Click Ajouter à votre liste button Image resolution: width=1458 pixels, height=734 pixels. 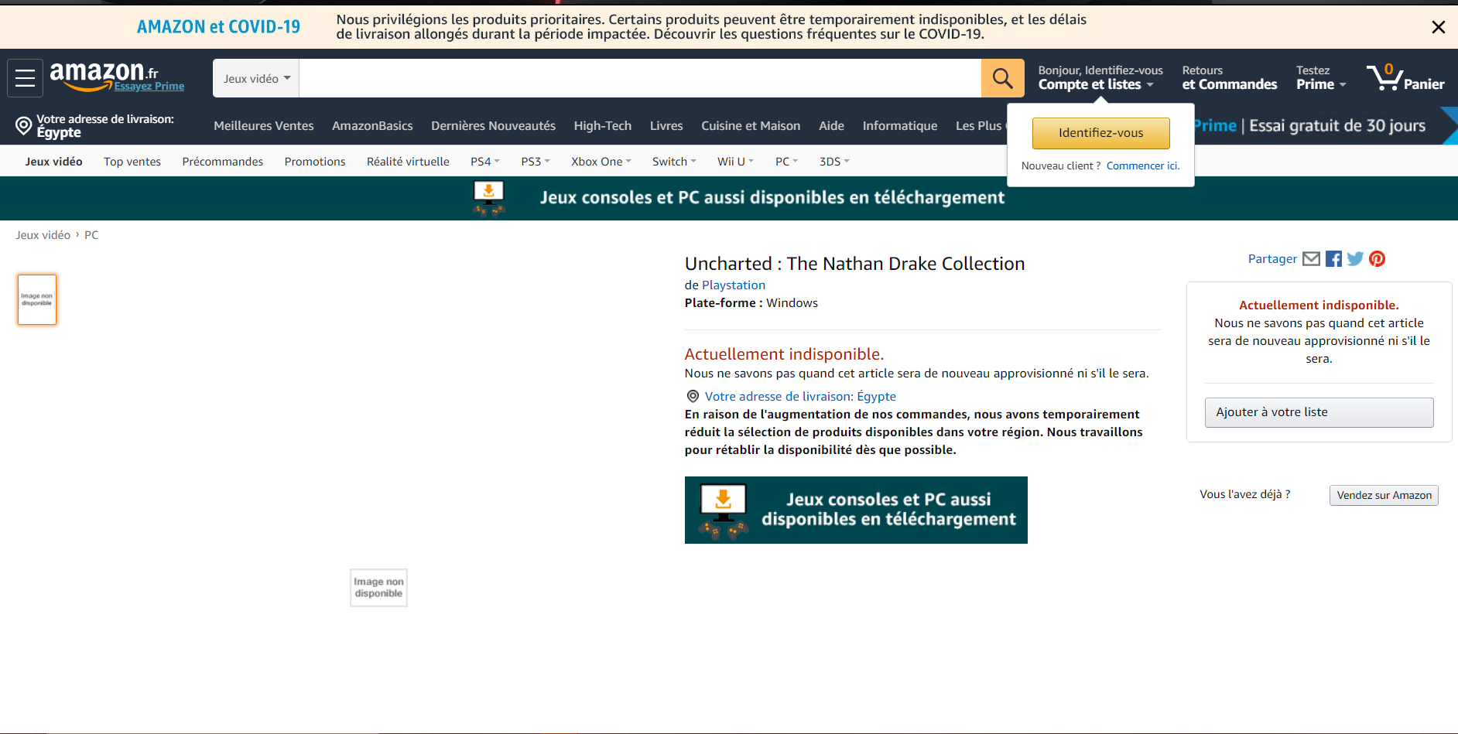pyautogui.click(x=1319, y=412)
